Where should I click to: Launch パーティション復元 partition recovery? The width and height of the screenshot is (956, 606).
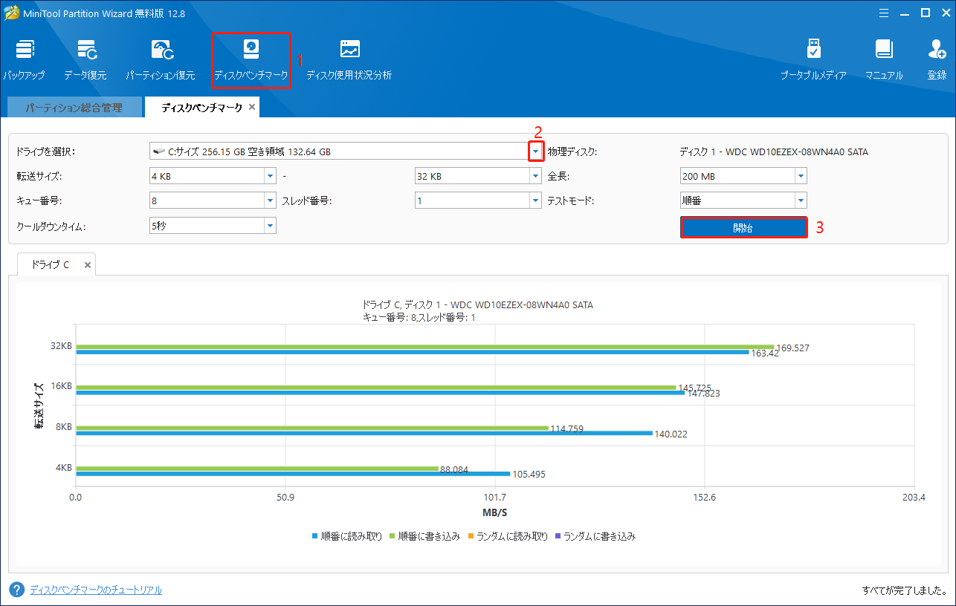coord(160,59)
